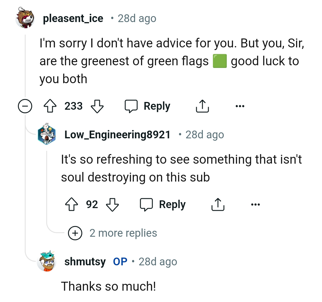Collapse the pleasent_ice comment thread
The height and width of the screenshot is (302, 322).
[x=25, y=106]
